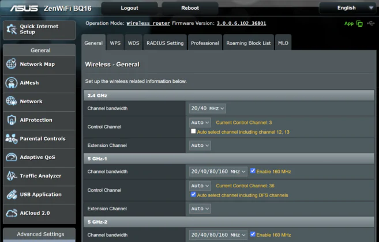379x242 pixels.
Task: Click Current Control Channel: 36 text
Action: click(245, 186)
